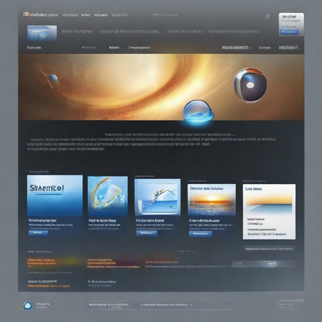Click the round blue logo icon in footer
Image resolution: width=322 pixels, height=322 pixels.
coord(27,305)
